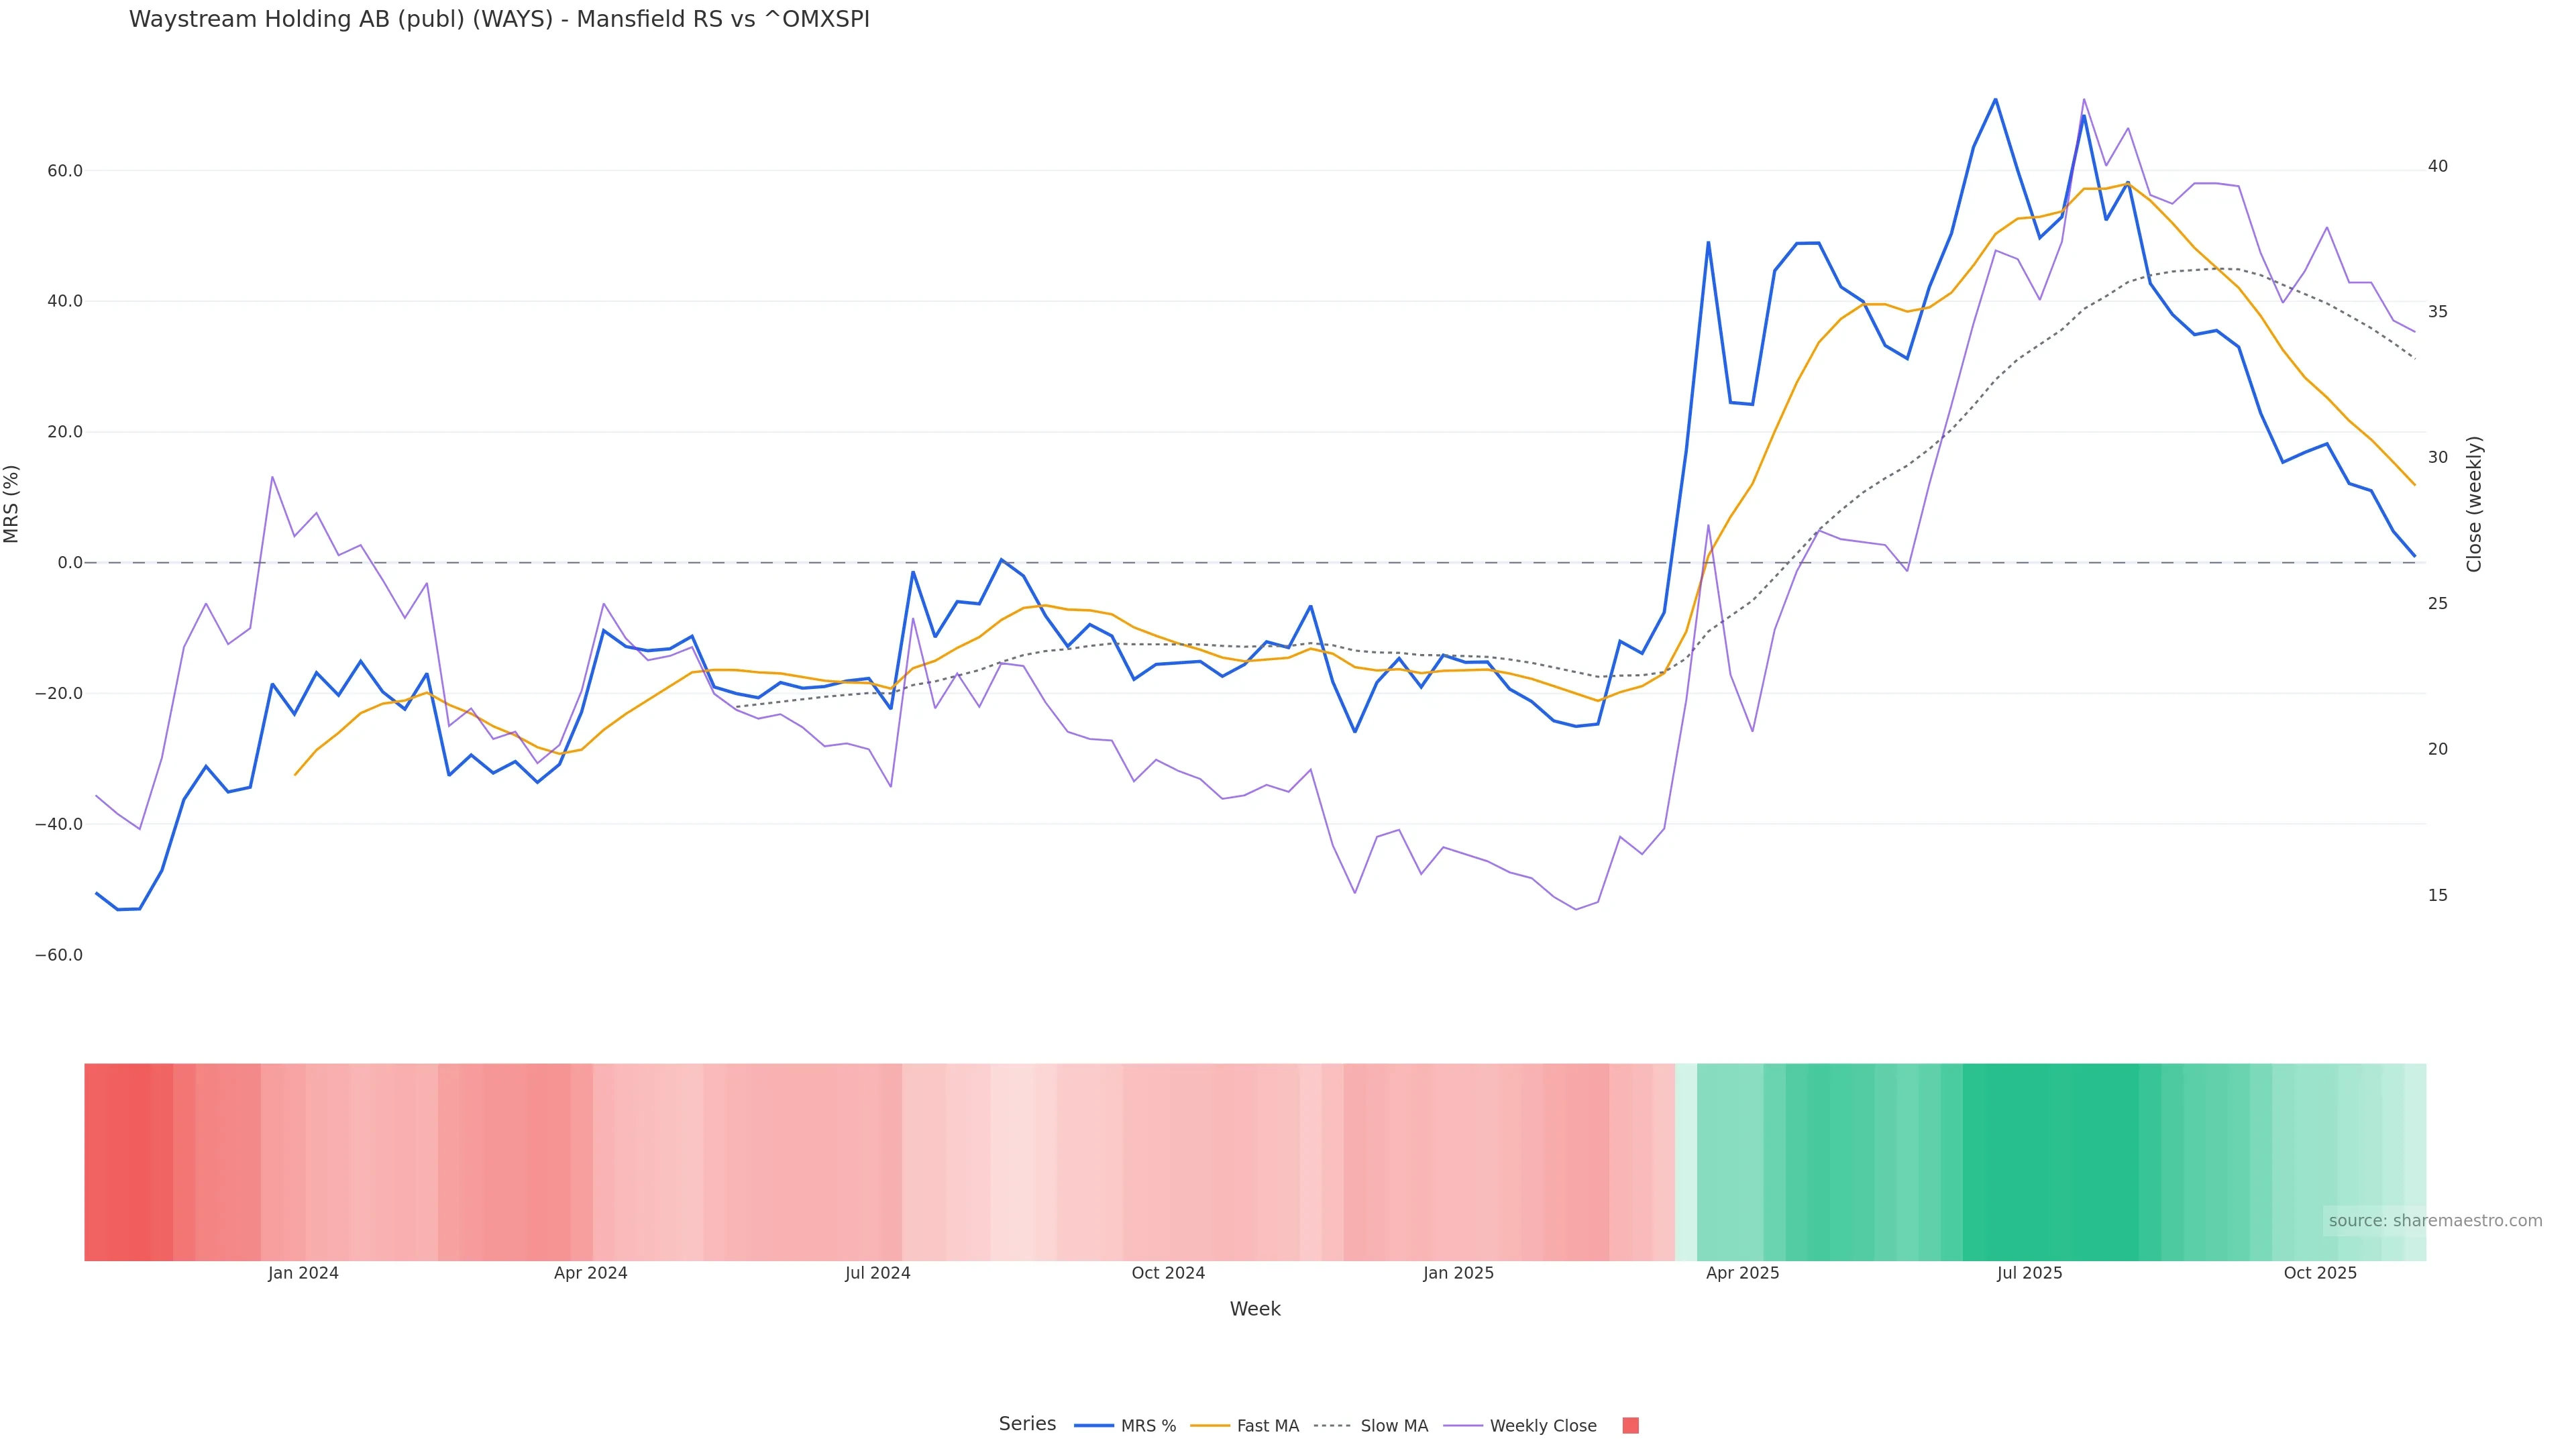Select the 'Week' x-axis title
The image size is (2576, 1449).
coord(1254,1309)
